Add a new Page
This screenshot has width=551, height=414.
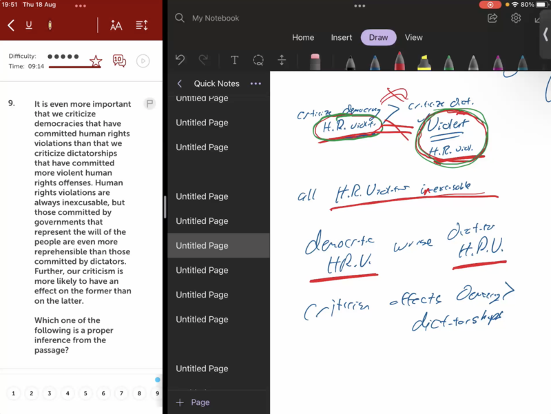click(194, 402)
